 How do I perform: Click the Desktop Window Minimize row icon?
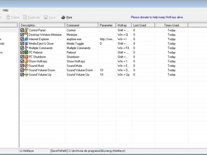[x=26, y=35]
